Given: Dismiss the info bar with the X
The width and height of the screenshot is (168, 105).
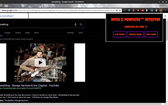Looking at the screenshot, I should point(165,16).
